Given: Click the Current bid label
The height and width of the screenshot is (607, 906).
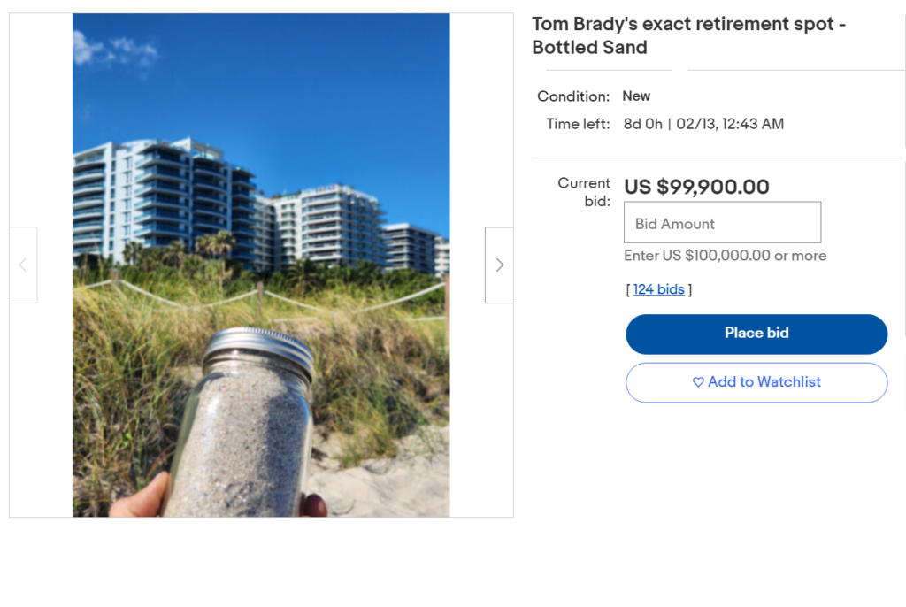Looking at the screenshot, I should [584, 190].
